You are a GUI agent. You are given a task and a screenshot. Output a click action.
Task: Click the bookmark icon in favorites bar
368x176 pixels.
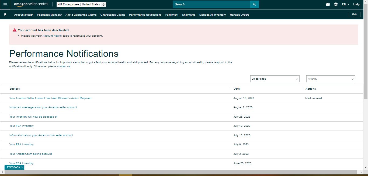(5, 15)
